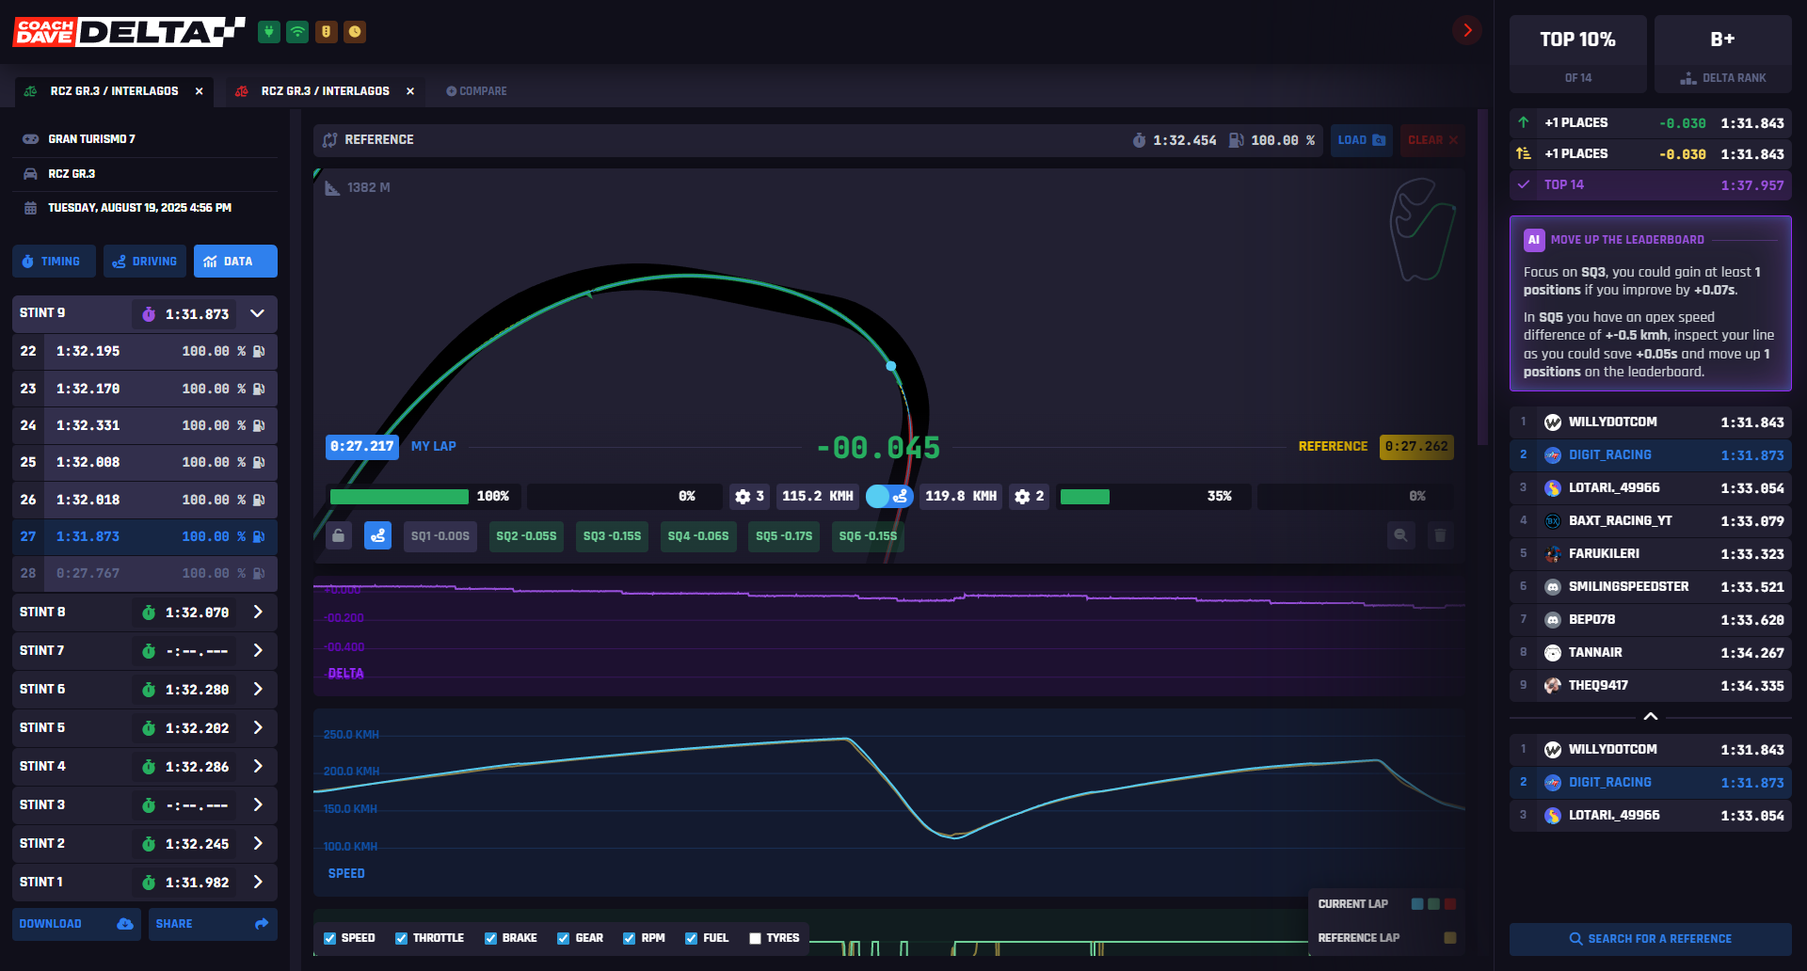Screen dimensions: 1807x971
Task: Toggle the Throttle checkbox
Action: [401, 938]
